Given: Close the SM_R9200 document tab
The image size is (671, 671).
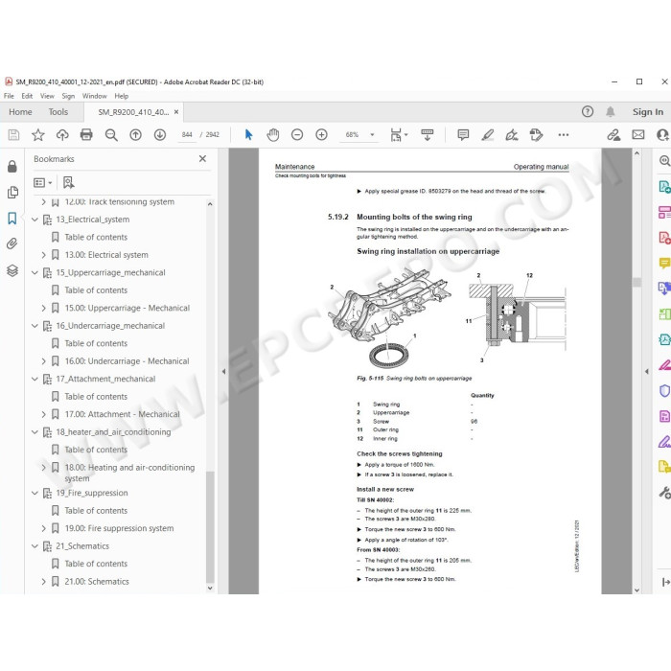Looking at the screenshot, I should (176, 112).
